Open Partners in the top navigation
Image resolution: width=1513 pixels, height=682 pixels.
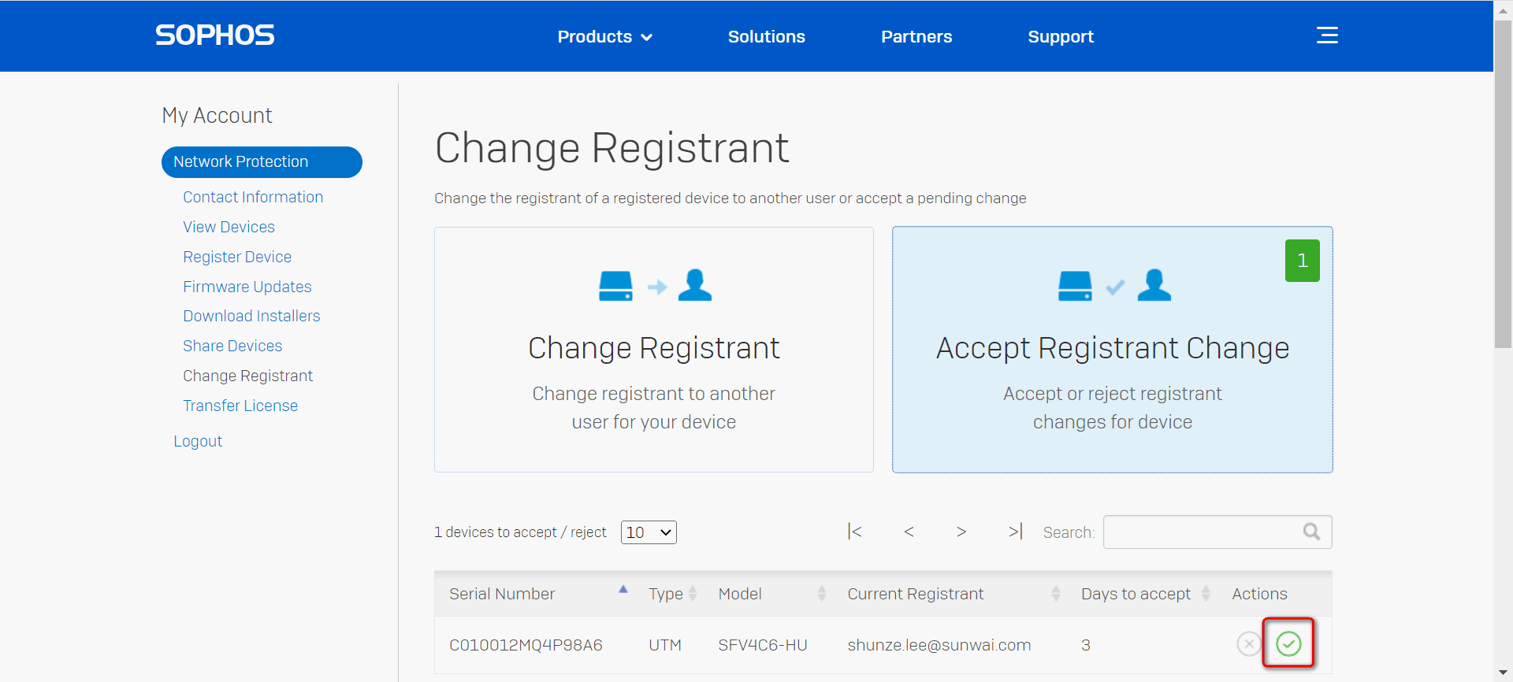(916, 37)
